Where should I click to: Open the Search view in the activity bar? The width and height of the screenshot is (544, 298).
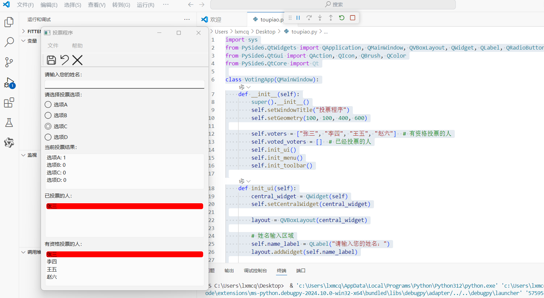pos(9,42)
